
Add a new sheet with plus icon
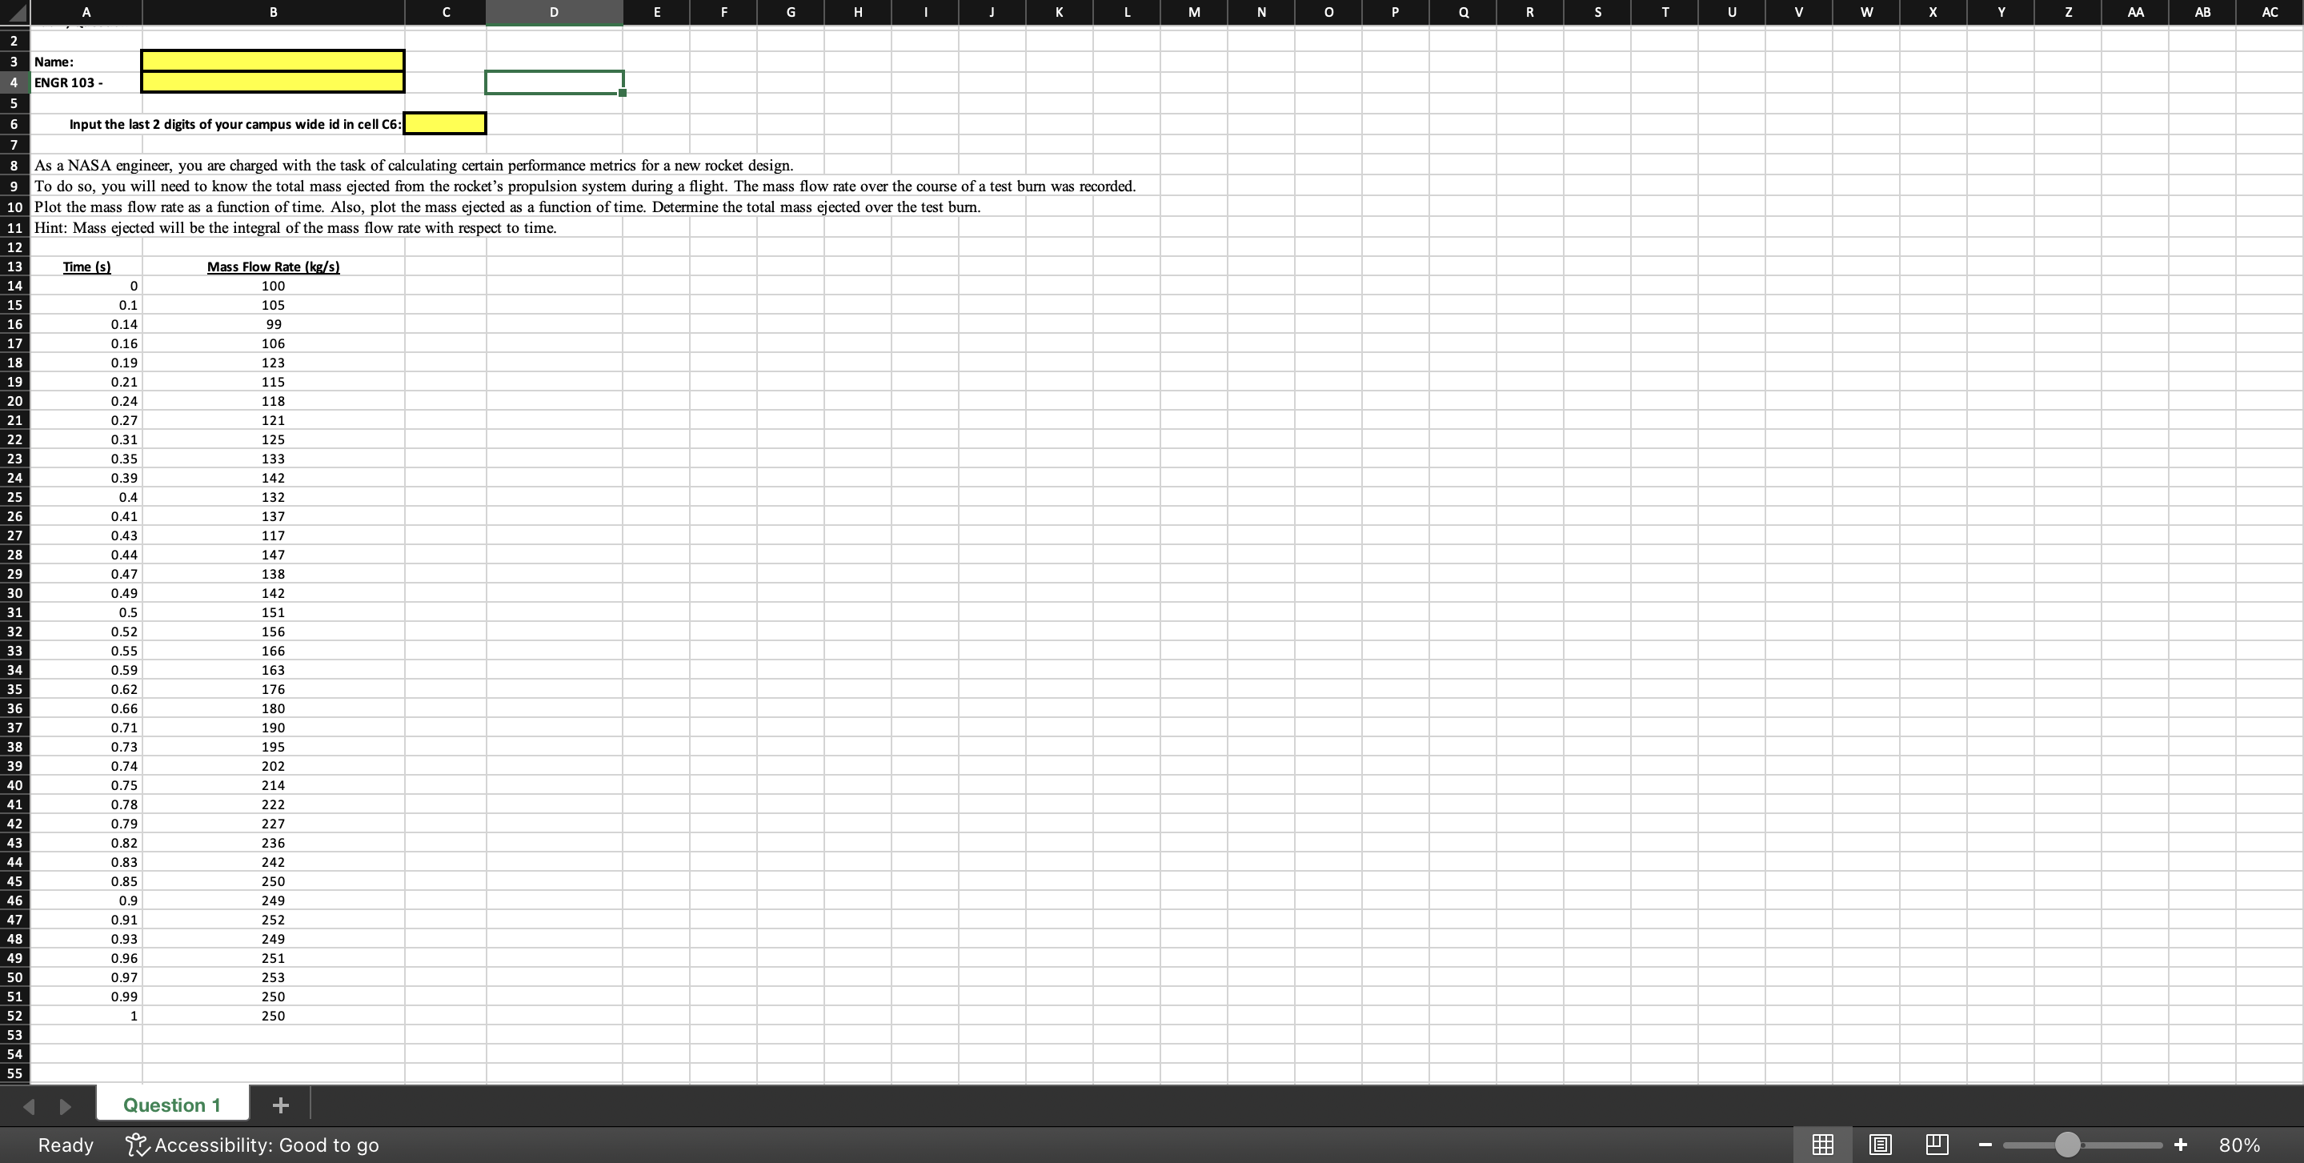(280, 1105)
